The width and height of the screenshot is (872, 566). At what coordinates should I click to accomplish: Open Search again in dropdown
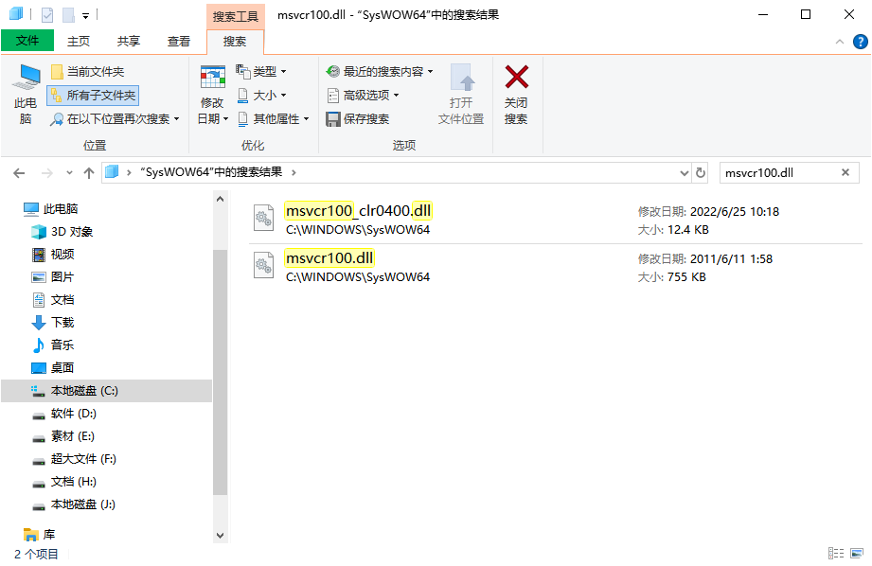tap(115, 119)
